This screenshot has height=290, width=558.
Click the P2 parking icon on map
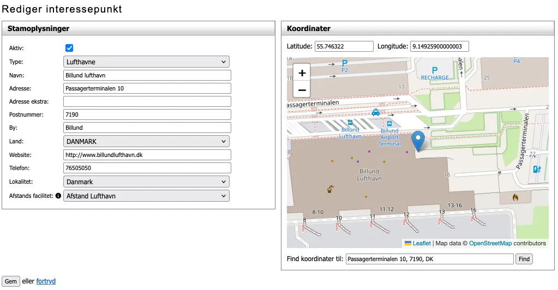345,64
